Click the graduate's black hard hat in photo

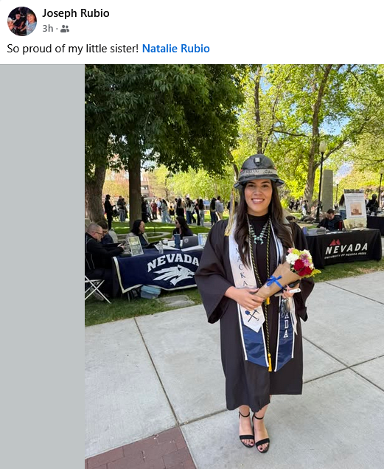click(259, 170)
